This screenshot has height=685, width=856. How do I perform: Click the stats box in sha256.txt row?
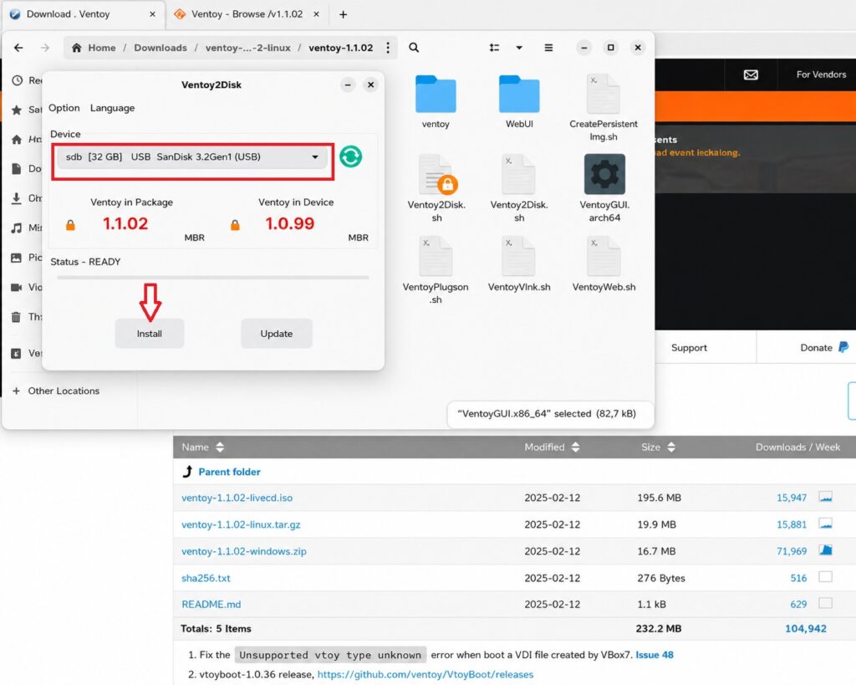pyautogui.click(x=825, y=577)
